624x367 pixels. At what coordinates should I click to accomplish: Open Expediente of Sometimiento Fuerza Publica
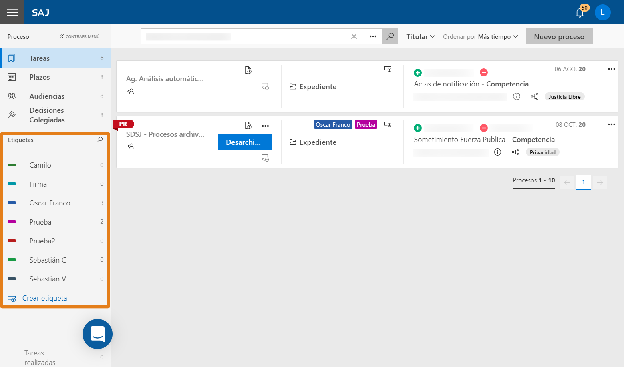313,142
